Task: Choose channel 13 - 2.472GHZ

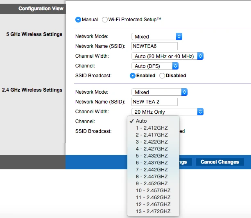Action: tap(153, 211)
